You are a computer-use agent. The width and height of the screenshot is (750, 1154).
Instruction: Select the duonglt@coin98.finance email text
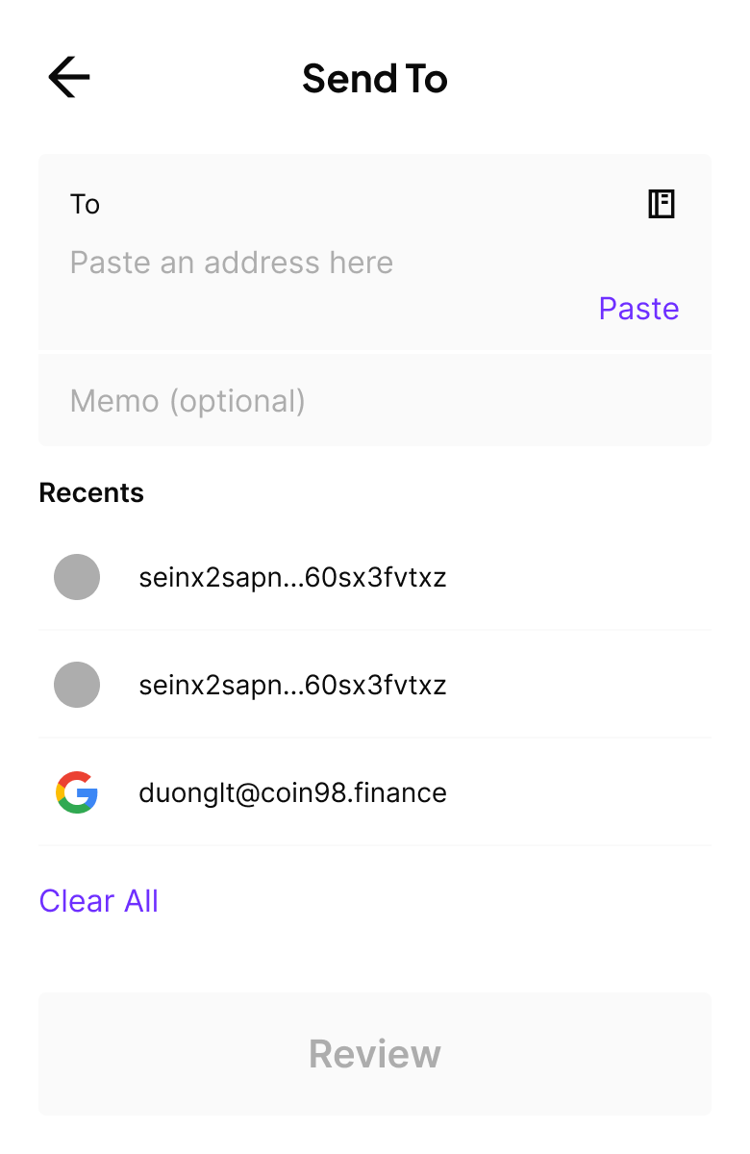click(292, 793)
